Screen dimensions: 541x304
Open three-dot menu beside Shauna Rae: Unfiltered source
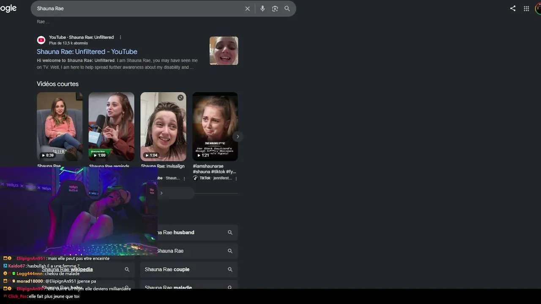coord(120,37)
